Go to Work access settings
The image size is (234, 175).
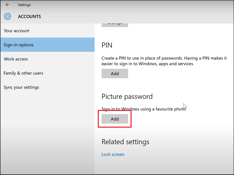(16, 59)
